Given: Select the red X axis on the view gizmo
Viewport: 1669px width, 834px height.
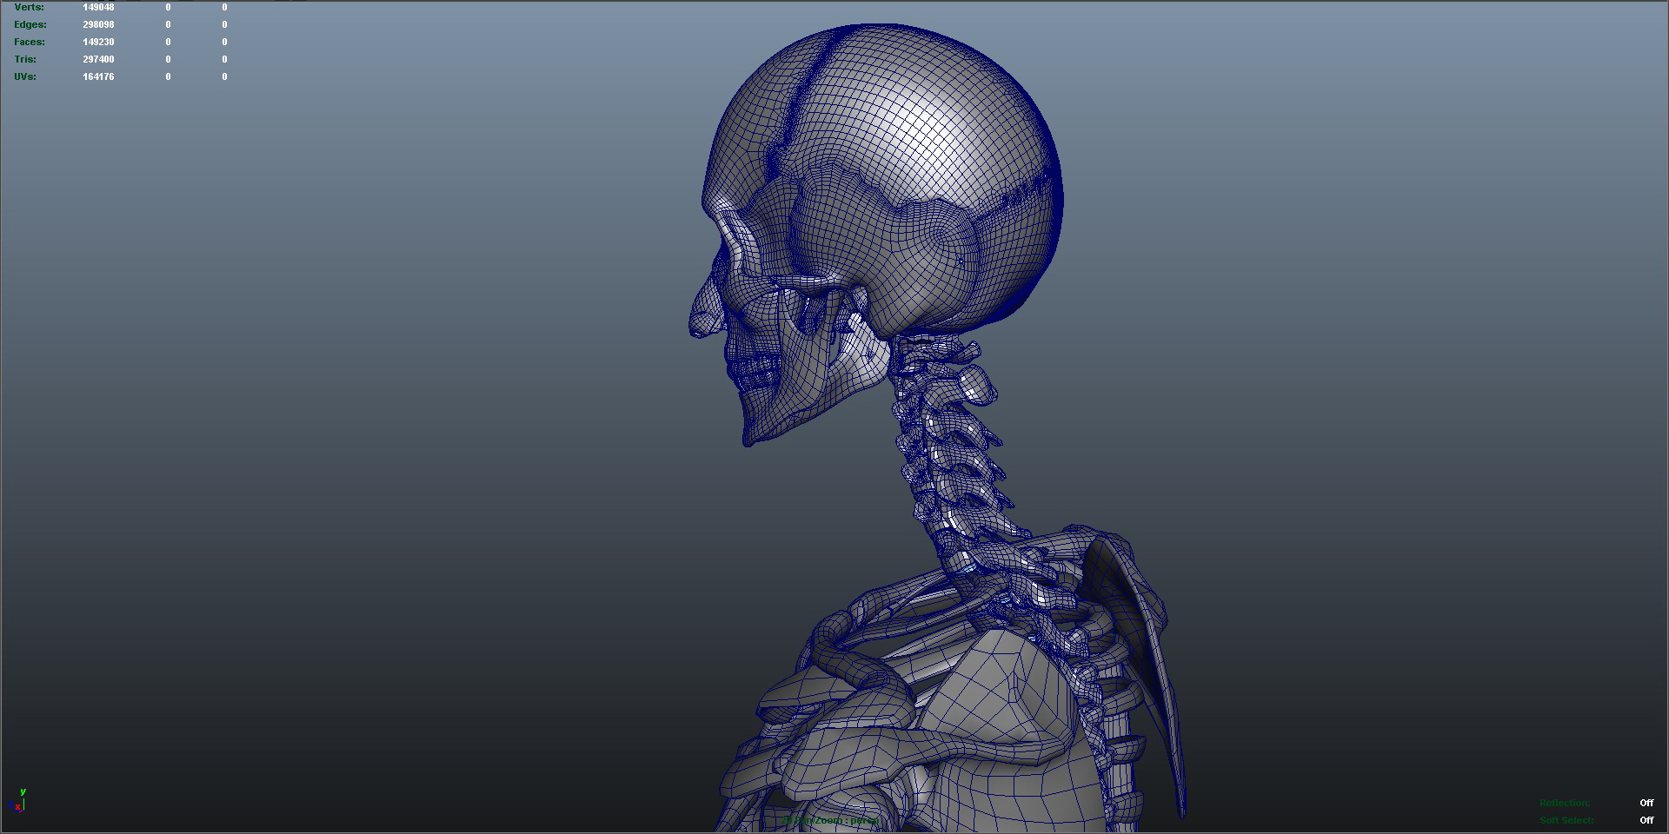Looking at the screenshot, I should point(18,806).
